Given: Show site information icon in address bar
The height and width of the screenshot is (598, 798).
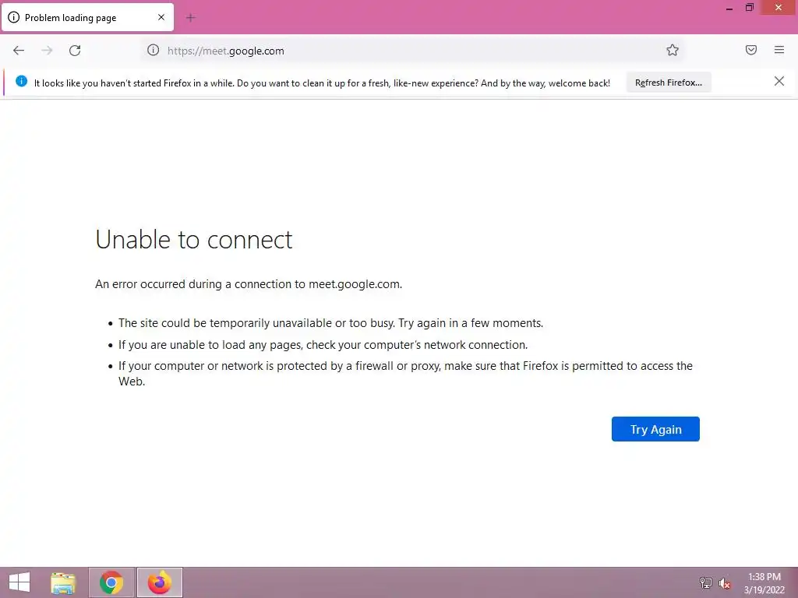Looking at the screenshot, I should click(x=154, y=50).
